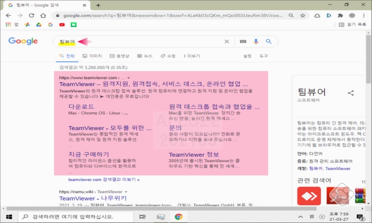Image resolution: width=372 pixels, height=223 pixels.
Task: Switch to the 쇼핑 tab
Action: pos(168,56)
